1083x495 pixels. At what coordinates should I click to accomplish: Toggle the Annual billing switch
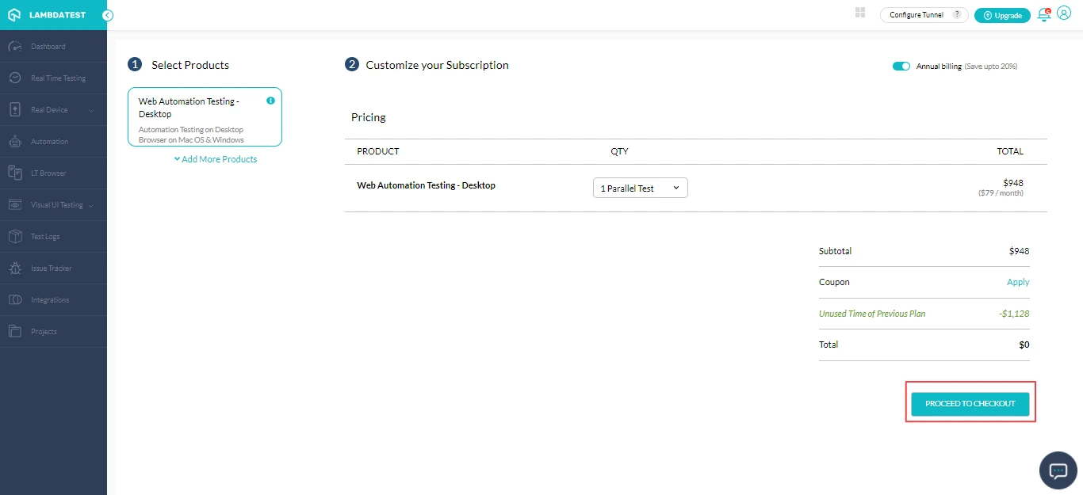click(901, 67)
